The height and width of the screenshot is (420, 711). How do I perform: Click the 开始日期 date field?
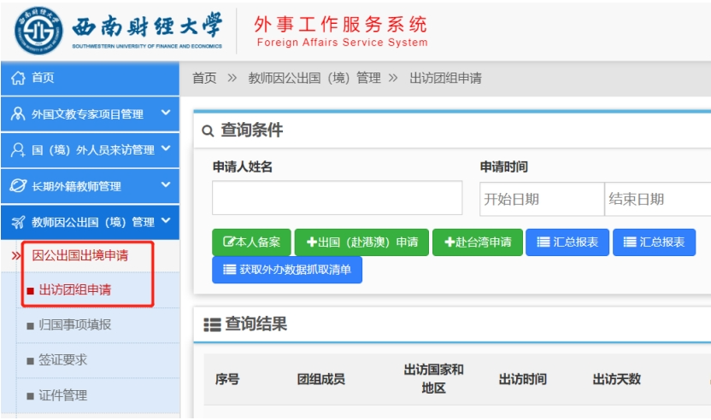tap(541, 199)
